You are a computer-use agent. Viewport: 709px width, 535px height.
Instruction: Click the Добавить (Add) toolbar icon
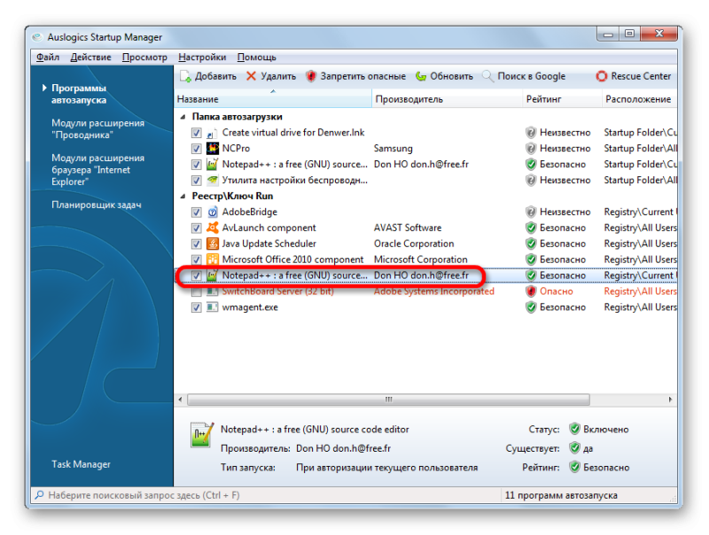pos(185,76)
